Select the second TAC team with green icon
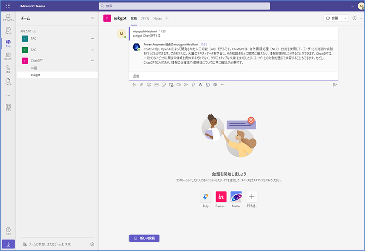Image resolution: width=365 pixels, height=251 pixels. [x=57, y=50]
